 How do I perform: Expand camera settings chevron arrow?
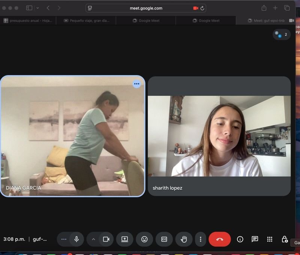pos(93,239)
